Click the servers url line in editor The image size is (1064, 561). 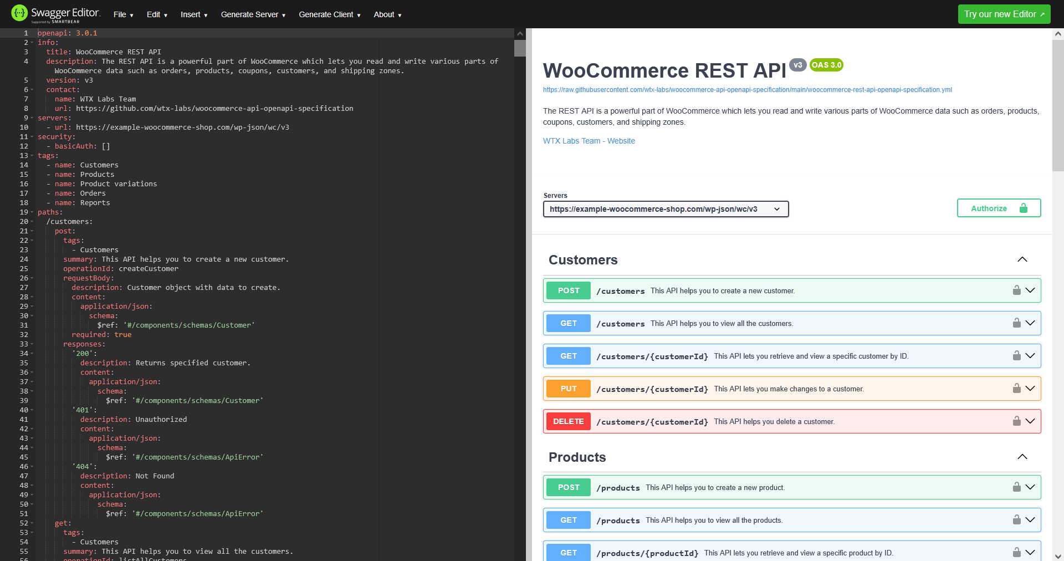pyautogui.click(x=168, y=127)
